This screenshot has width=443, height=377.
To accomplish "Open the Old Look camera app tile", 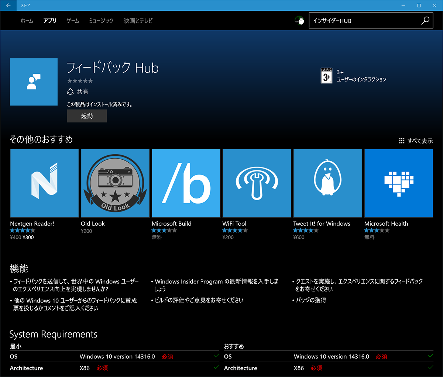I will (x=115, y=183).
